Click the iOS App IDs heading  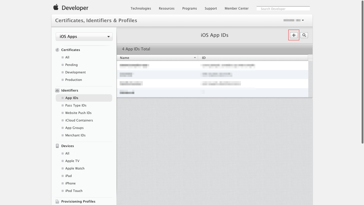pyautogui.click(x=215, y=35)
